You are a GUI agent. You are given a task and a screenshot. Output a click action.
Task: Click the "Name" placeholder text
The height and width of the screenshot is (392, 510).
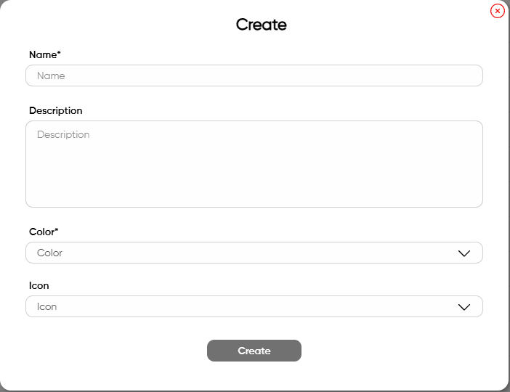(51, 75)
